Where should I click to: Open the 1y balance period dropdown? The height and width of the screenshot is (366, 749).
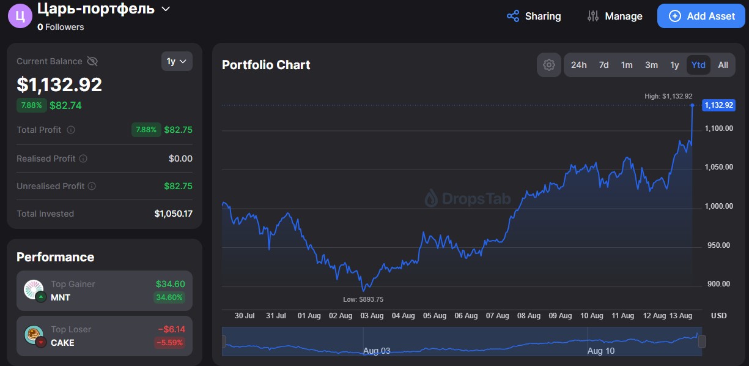pyautogui.click(x=177, y=61)
